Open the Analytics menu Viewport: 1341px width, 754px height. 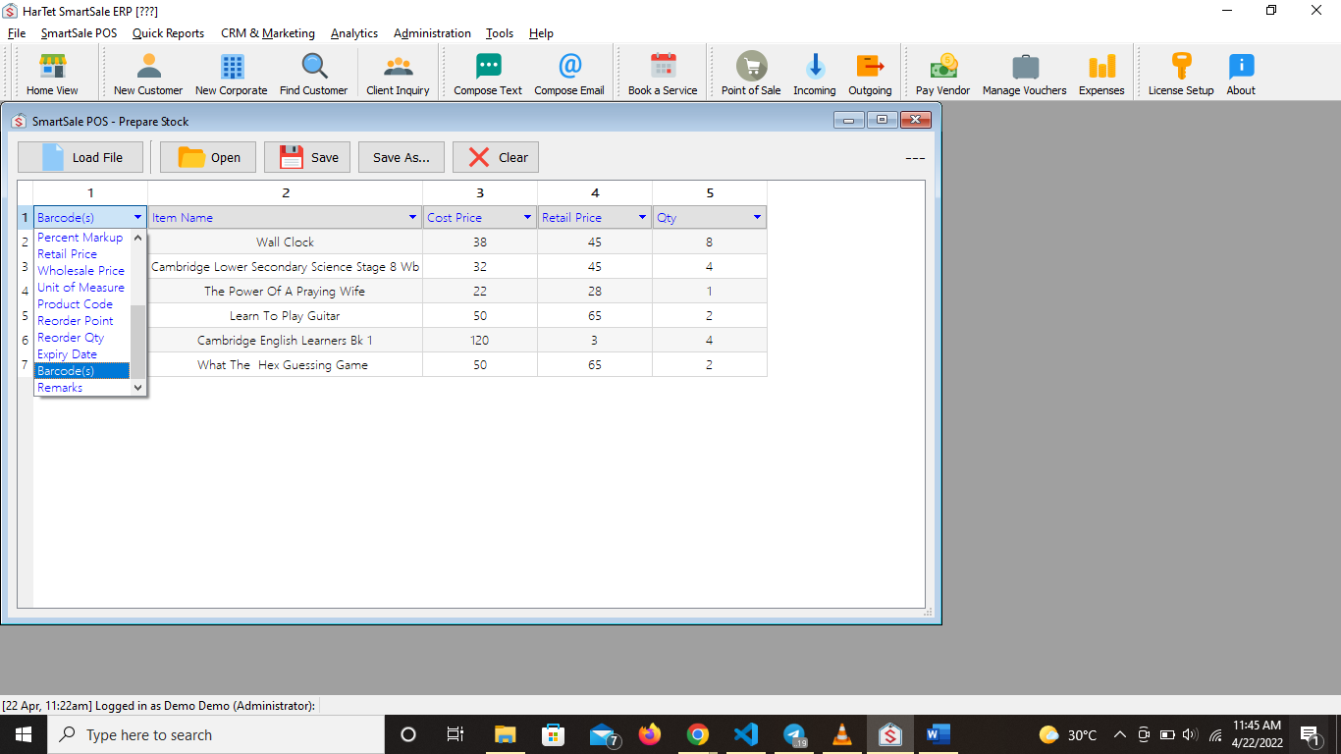[x=354, y=32]
